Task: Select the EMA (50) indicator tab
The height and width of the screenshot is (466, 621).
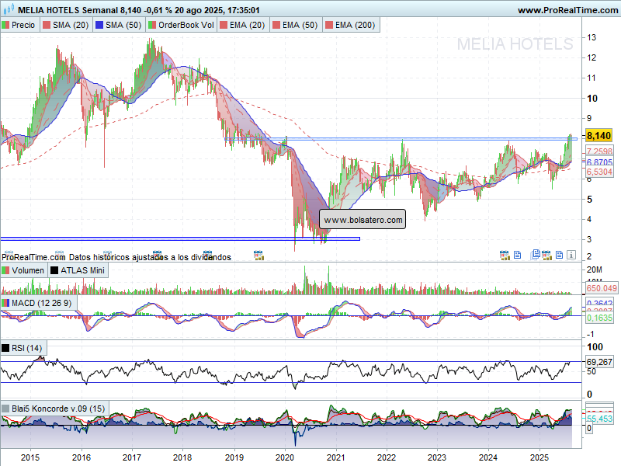Action: point(296,25)
